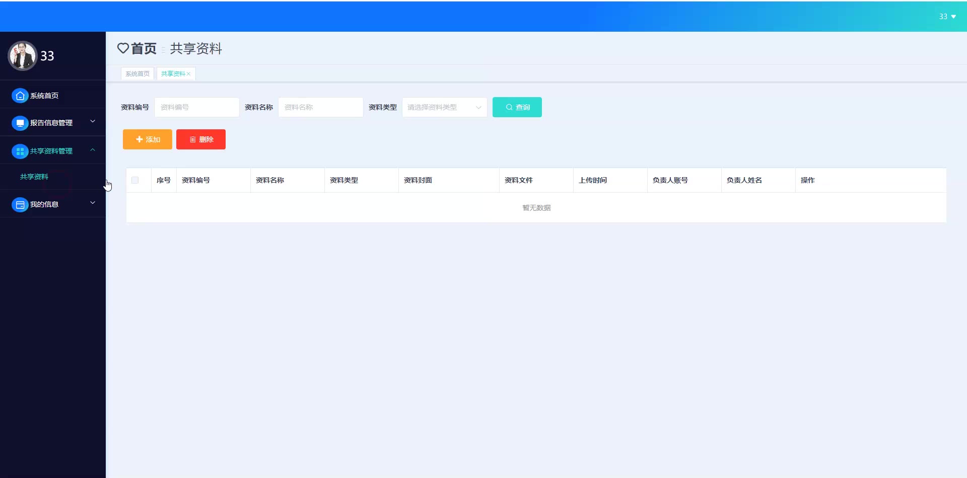Expand the 报告信息管理 menu chevron
Screen dimensions: 967x478
(93, 121)
